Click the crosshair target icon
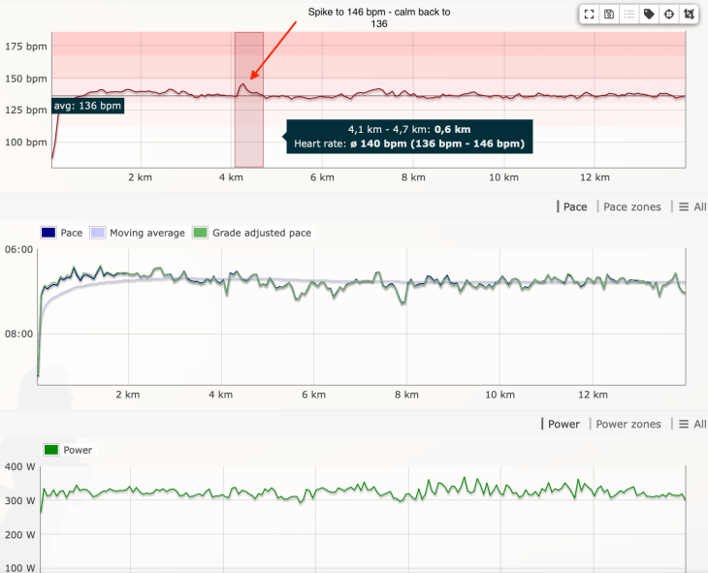Viewport: 708px width, 573px height. point(668,15)
